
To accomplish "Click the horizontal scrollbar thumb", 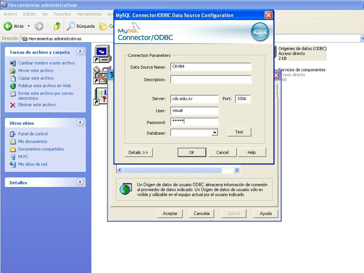I will pyautogui.click(x=172, y=170).
